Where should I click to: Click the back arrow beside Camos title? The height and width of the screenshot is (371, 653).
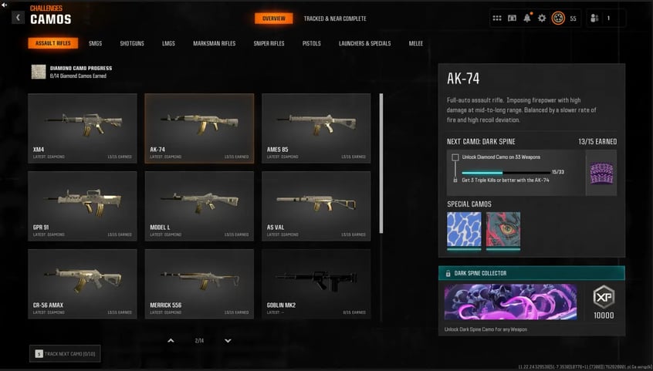[x=18, y=18]
